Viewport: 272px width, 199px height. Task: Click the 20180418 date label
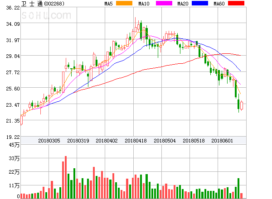(x=136, y=141)
